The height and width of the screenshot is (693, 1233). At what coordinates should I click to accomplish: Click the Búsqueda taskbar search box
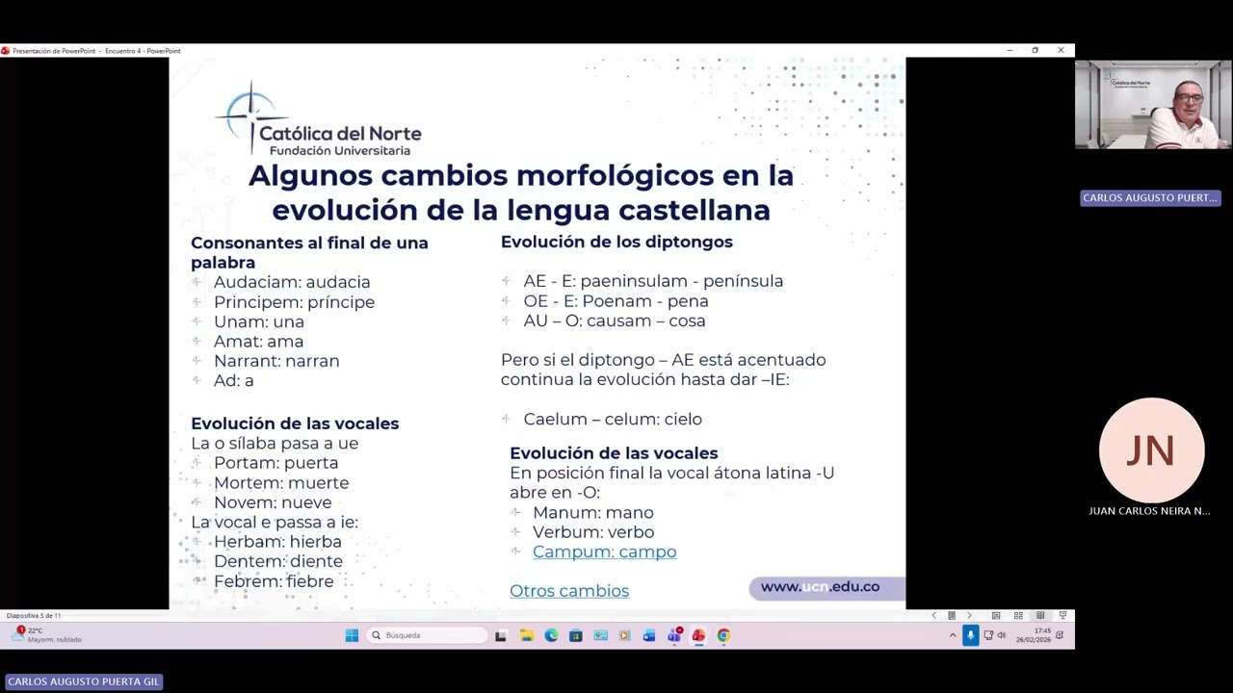tap(427, 635)
